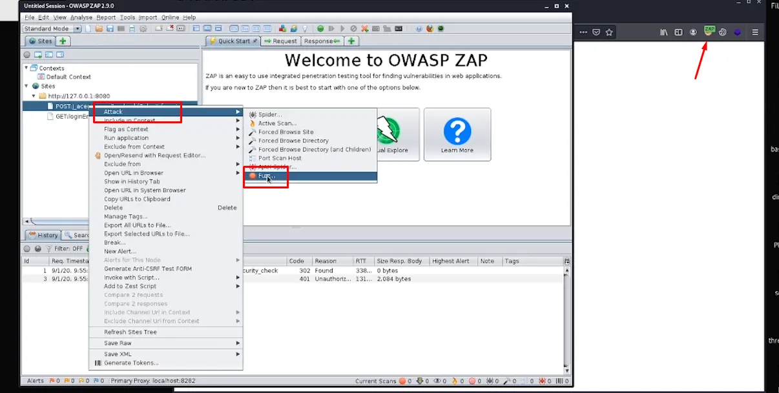Viewport: 779px width, 393px height.
Task: Open the Online menu
Action: click(x=170, y=17)
